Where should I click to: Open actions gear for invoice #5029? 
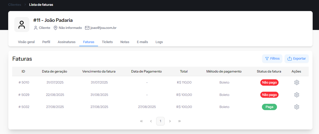click(x=297, y=95)
